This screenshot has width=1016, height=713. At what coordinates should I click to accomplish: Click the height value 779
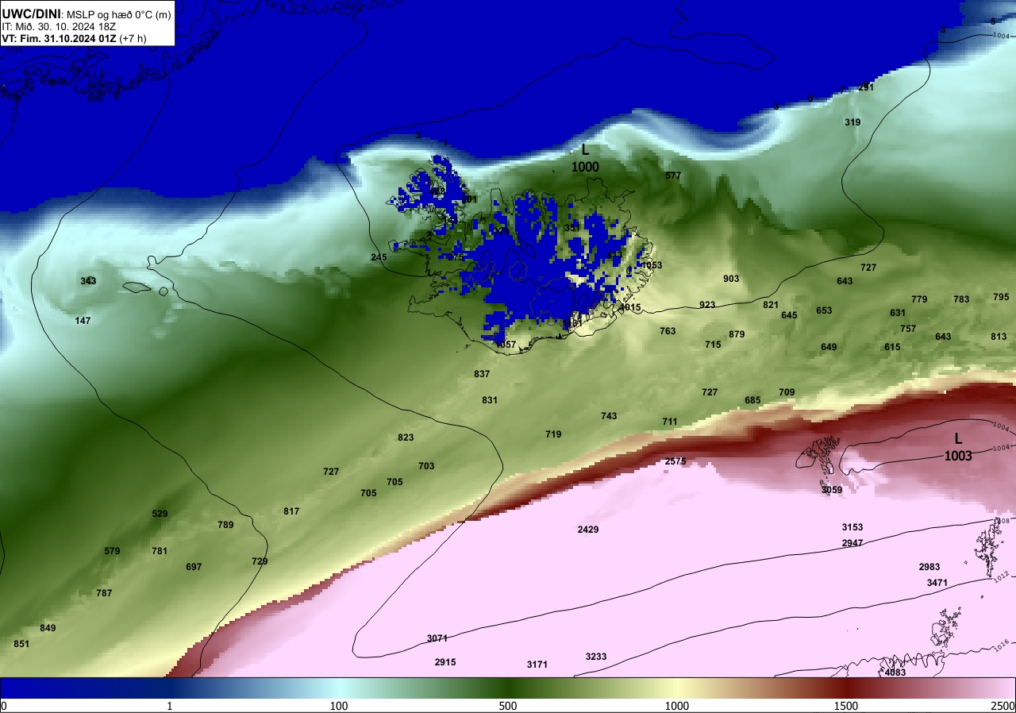tap(919, 299)
